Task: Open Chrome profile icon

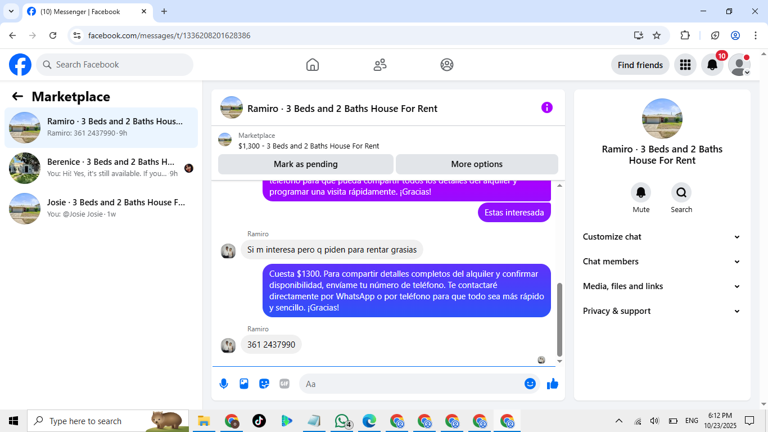Action: coord(735,35)
